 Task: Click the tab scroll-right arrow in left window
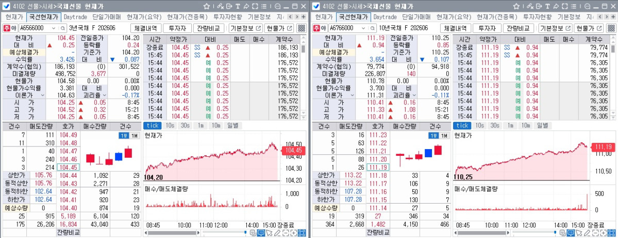click(x=296, y=17)
